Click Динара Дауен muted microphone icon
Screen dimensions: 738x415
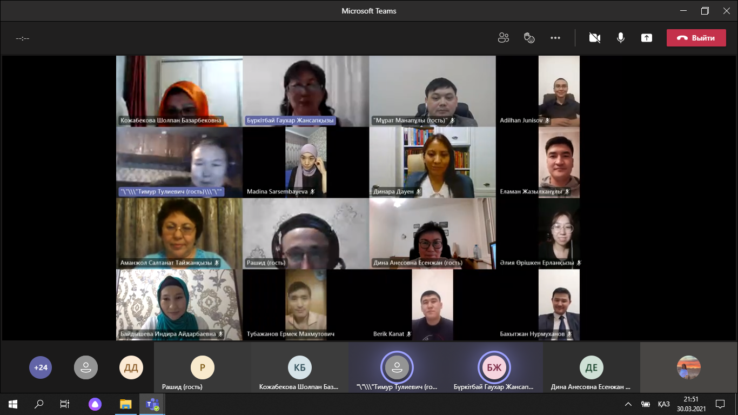point(418,192)
